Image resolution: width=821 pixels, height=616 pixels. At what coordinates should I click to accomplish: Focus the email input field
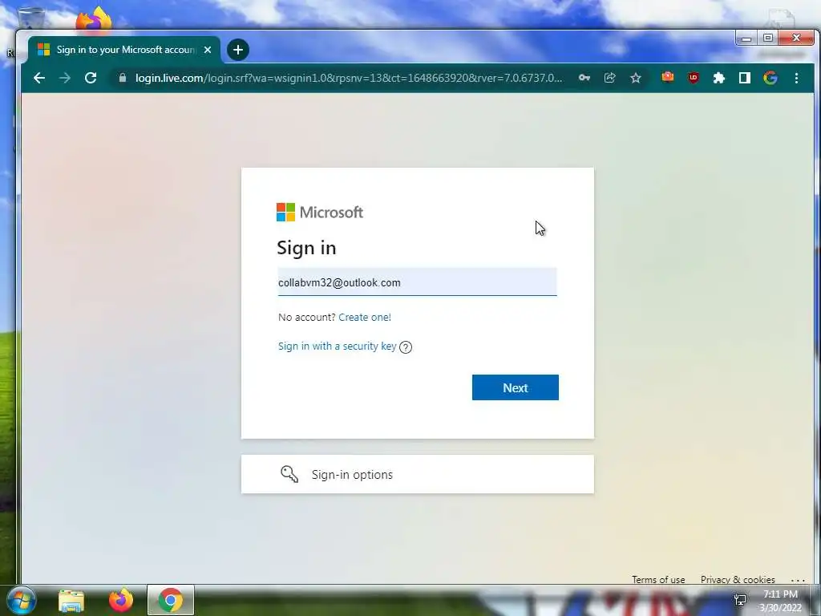417,282
